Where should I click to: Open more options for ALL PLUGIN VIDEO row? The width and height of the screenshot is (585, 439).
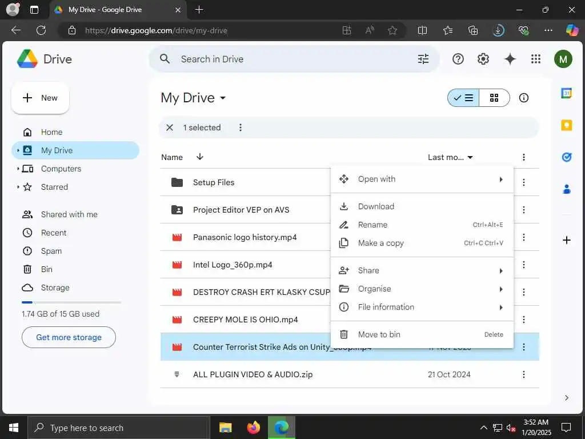click(523, 374)
